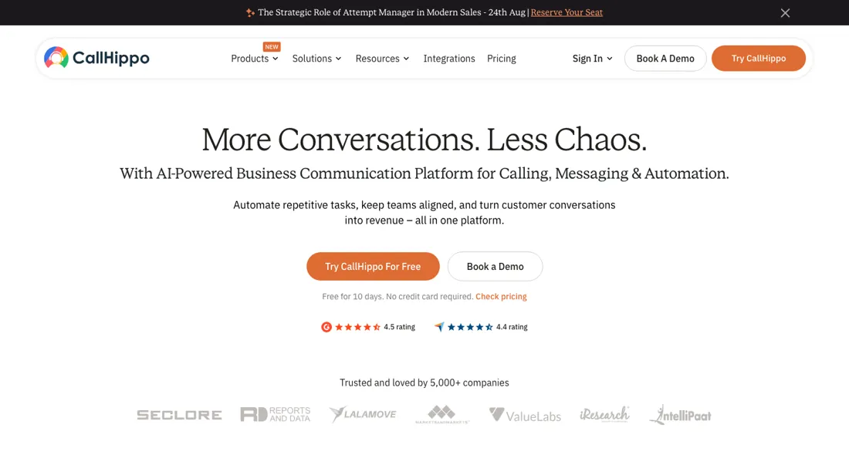The height and width of the screenshot is (475, 849).
Task: Click the sparkle icon in the banner
Action: pos(250,12)
